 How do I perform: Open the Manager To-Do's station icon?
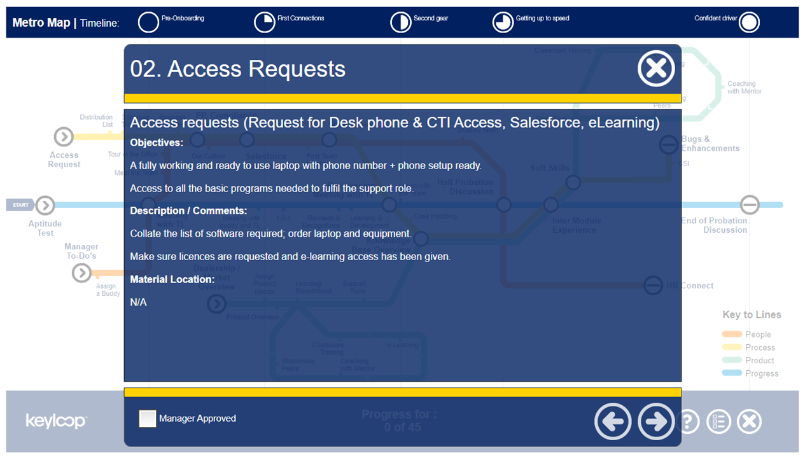click(81, 273)
